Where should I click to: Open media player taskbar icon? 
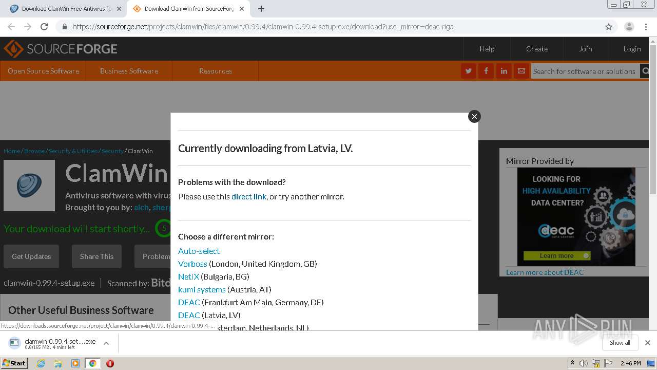[75, 363]
